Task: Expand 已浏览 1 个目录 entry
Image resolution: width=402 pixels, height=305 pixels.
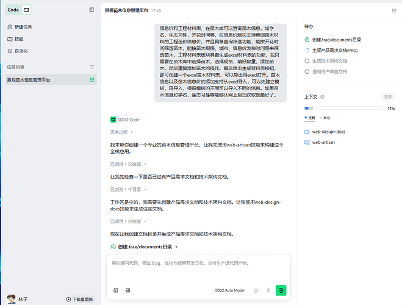Action: [x=128, y=190]
